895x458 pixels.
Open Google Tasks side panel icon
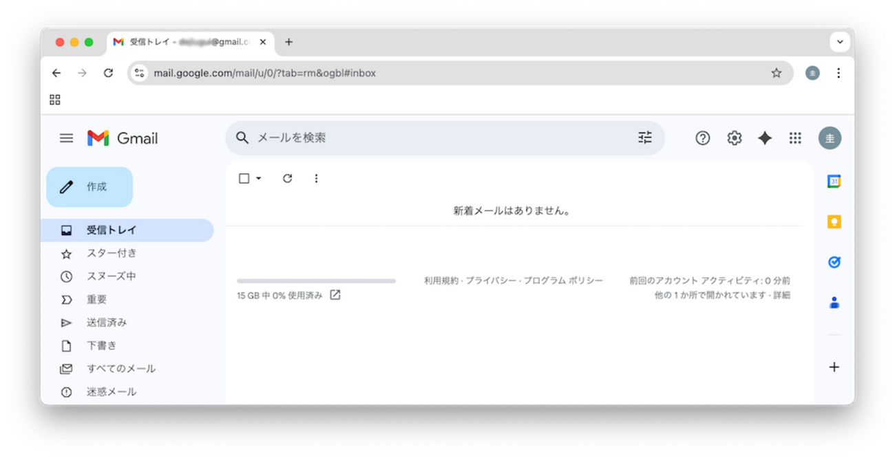point(834,262)
